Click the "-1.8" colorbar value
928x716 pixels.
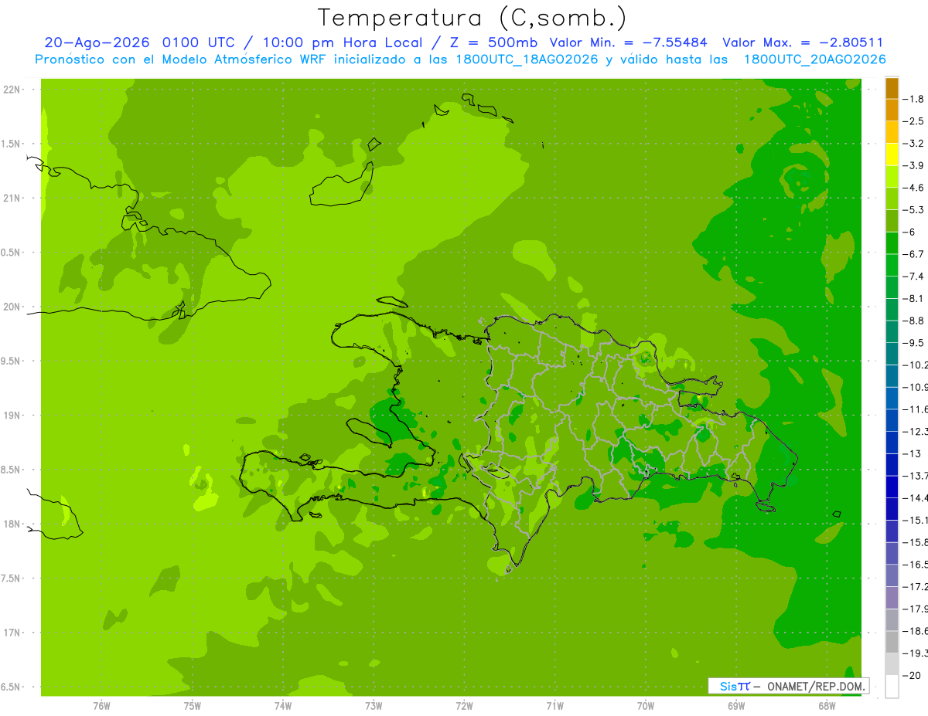click(x=913, y=99)
